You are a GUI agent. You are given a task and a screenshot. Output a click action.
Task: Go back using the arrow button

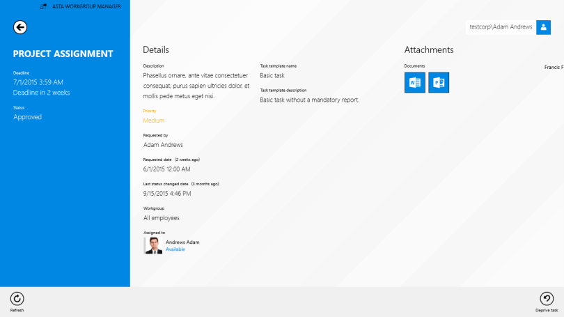[x=20, y=27]
